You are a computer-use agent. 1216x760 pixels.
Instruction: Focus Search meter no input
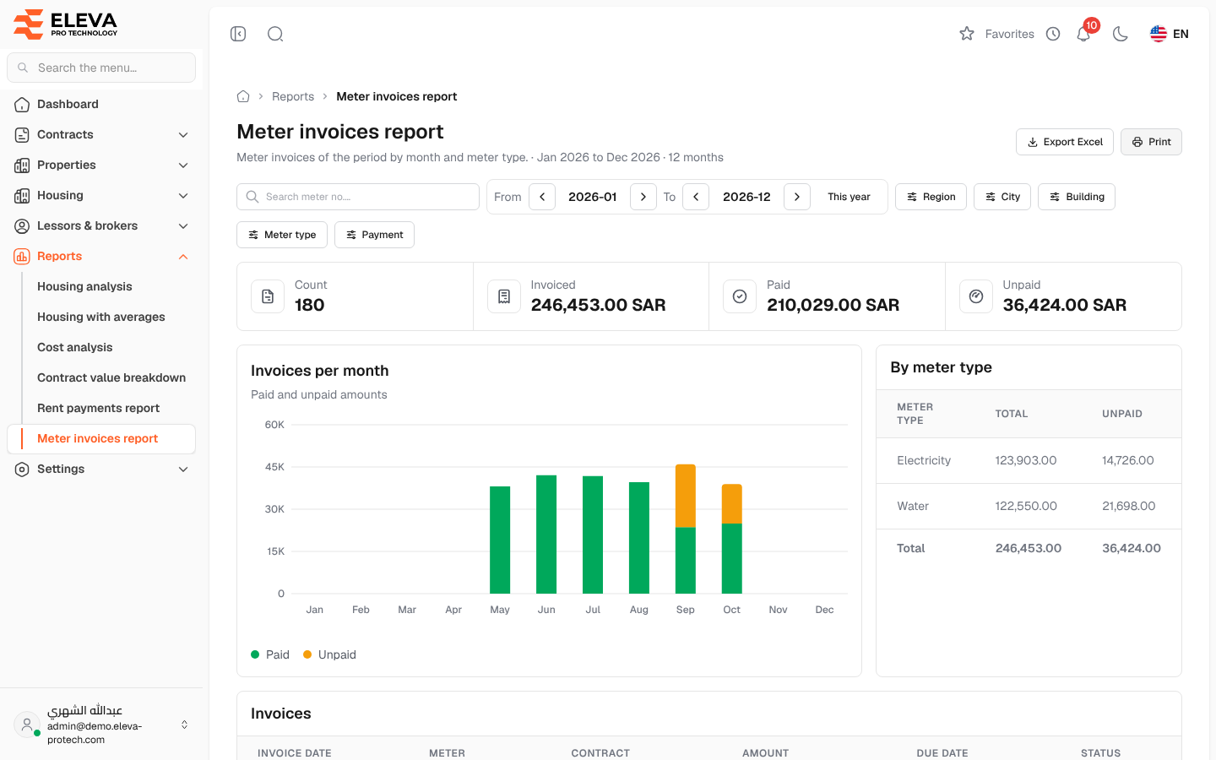358,197
